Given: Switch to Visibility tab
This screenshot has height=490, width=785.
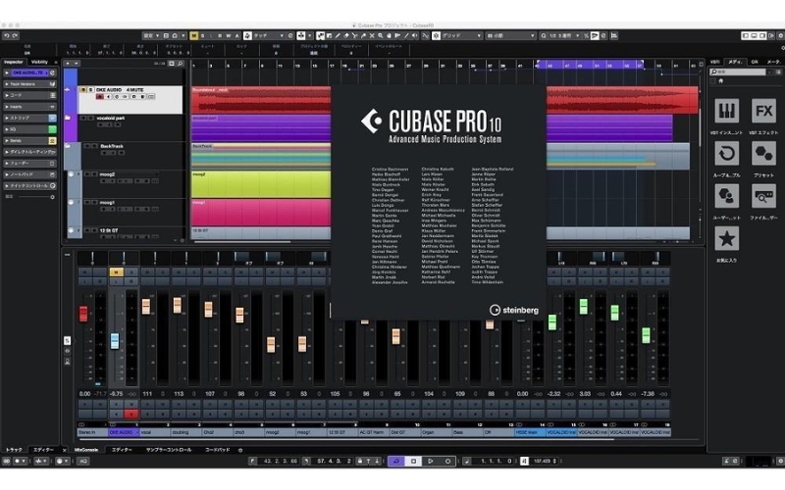Looking at the screenshot, I should tap(39, 62).
